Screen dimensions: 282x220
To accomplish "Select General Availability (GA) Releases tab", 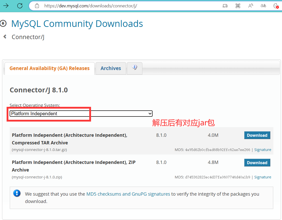I will (x=49, y=68).
